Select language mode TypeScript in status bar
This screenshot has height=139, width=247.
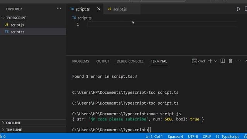click(230, 136)
